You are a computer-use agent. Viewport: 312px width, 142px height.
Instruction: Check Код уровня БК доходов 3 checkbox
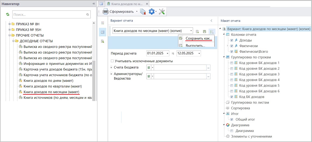[232, 74]
